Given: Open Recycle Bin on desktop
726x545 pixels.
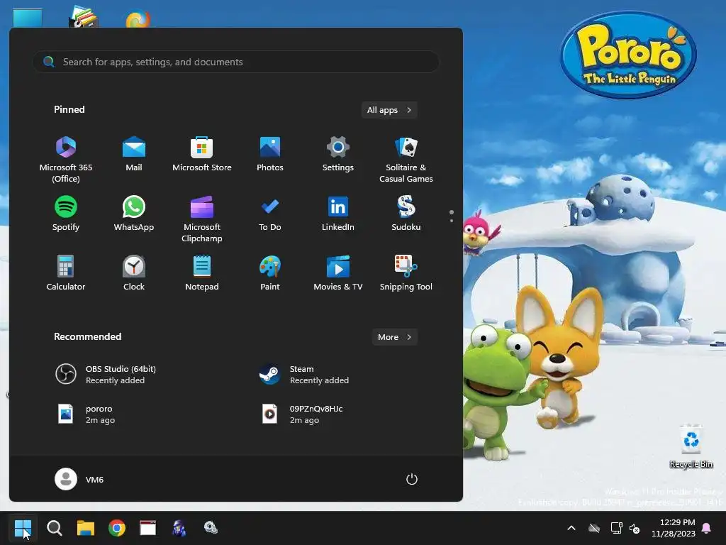Looking at the screenshot, I should [691, 446].
